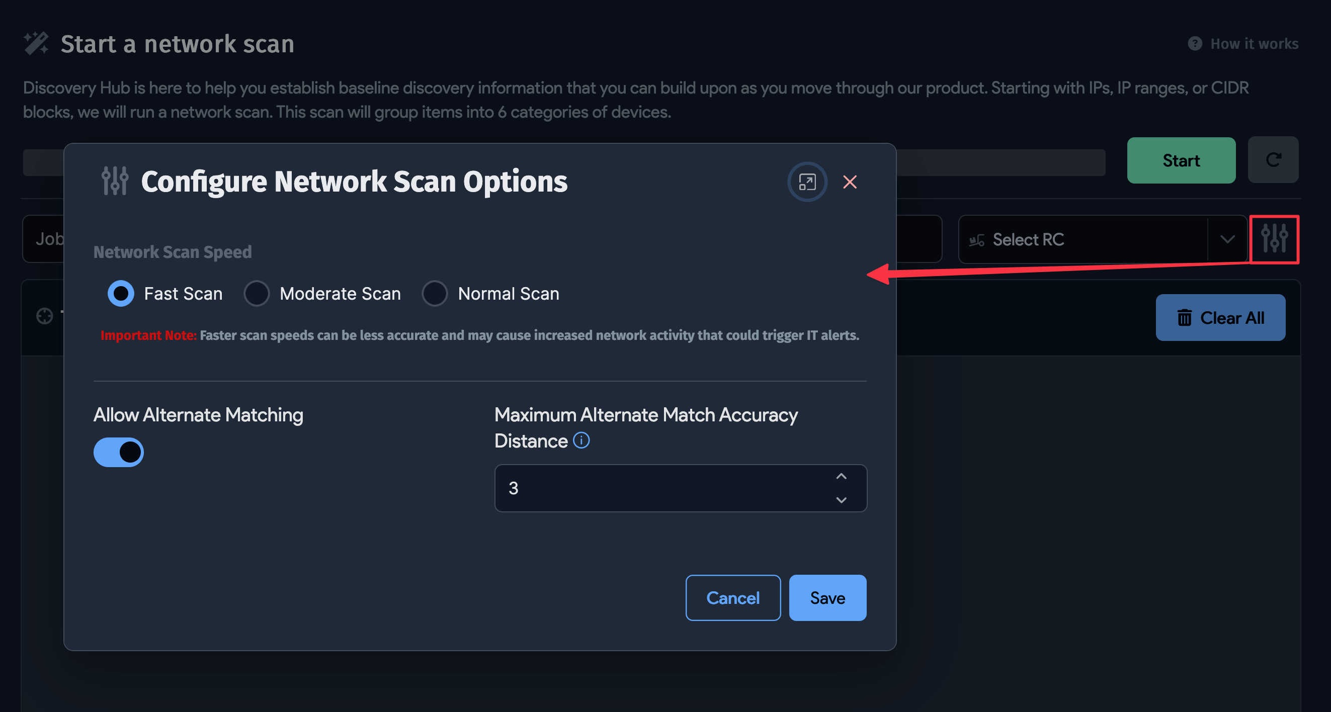
Task: Disable the Allow Alternate Matching toggle
Action: (x=118, y=452)
